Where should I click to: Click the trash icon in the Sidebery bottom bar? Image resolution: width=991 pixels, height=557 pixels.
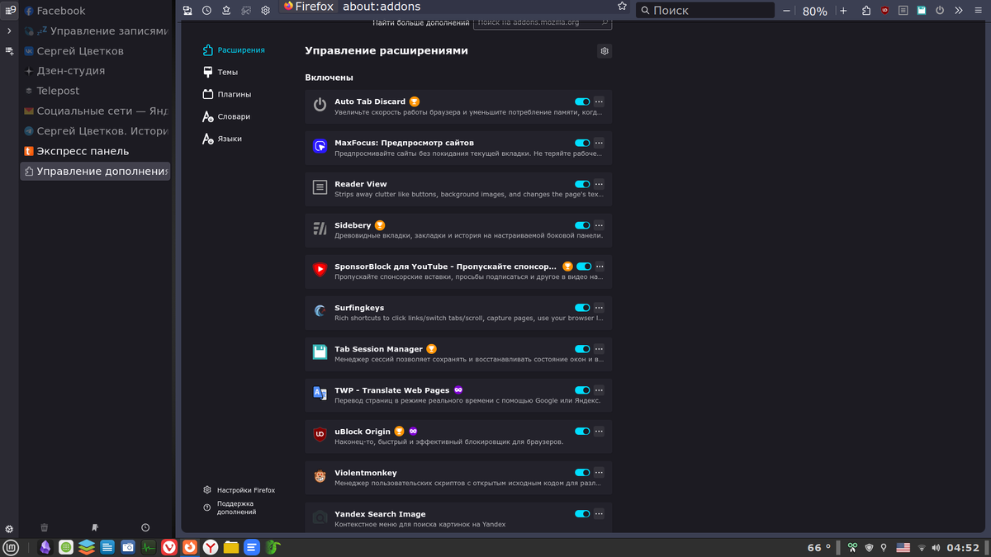45,527
